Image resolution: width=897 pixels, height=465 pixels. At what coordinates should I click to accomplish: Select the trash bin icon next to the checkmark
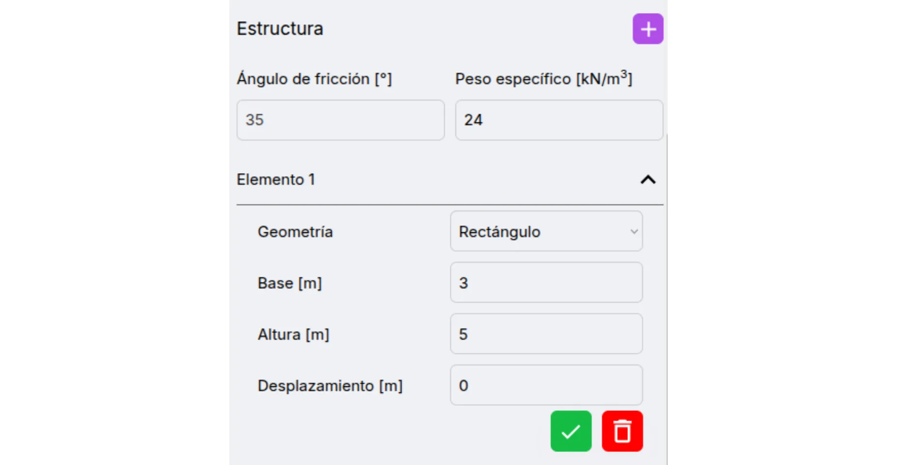coord(622,431)
